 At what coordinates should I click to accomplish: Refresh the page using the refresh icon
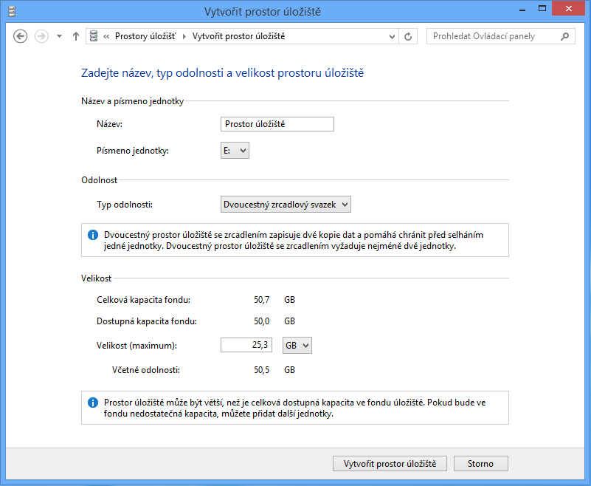point(409,36)
